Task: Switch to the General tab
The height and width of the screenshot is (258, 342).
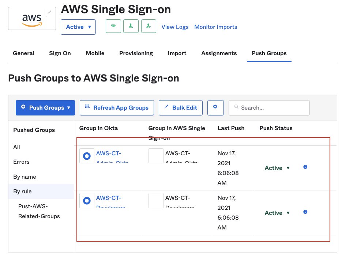Action: click(23, 53)
